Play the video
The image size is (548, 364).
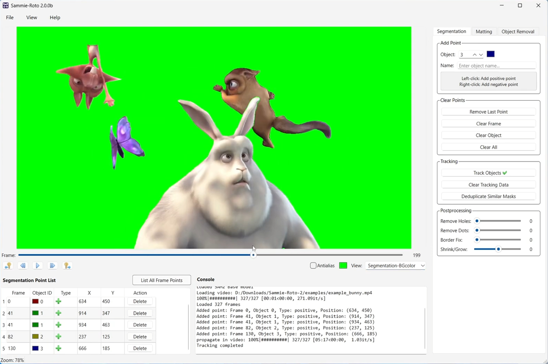(x=38, y=266)
